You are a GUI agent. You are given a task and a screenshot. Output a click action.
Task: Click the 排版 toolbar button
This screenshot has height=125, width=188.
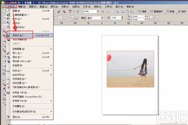(142, 11)
